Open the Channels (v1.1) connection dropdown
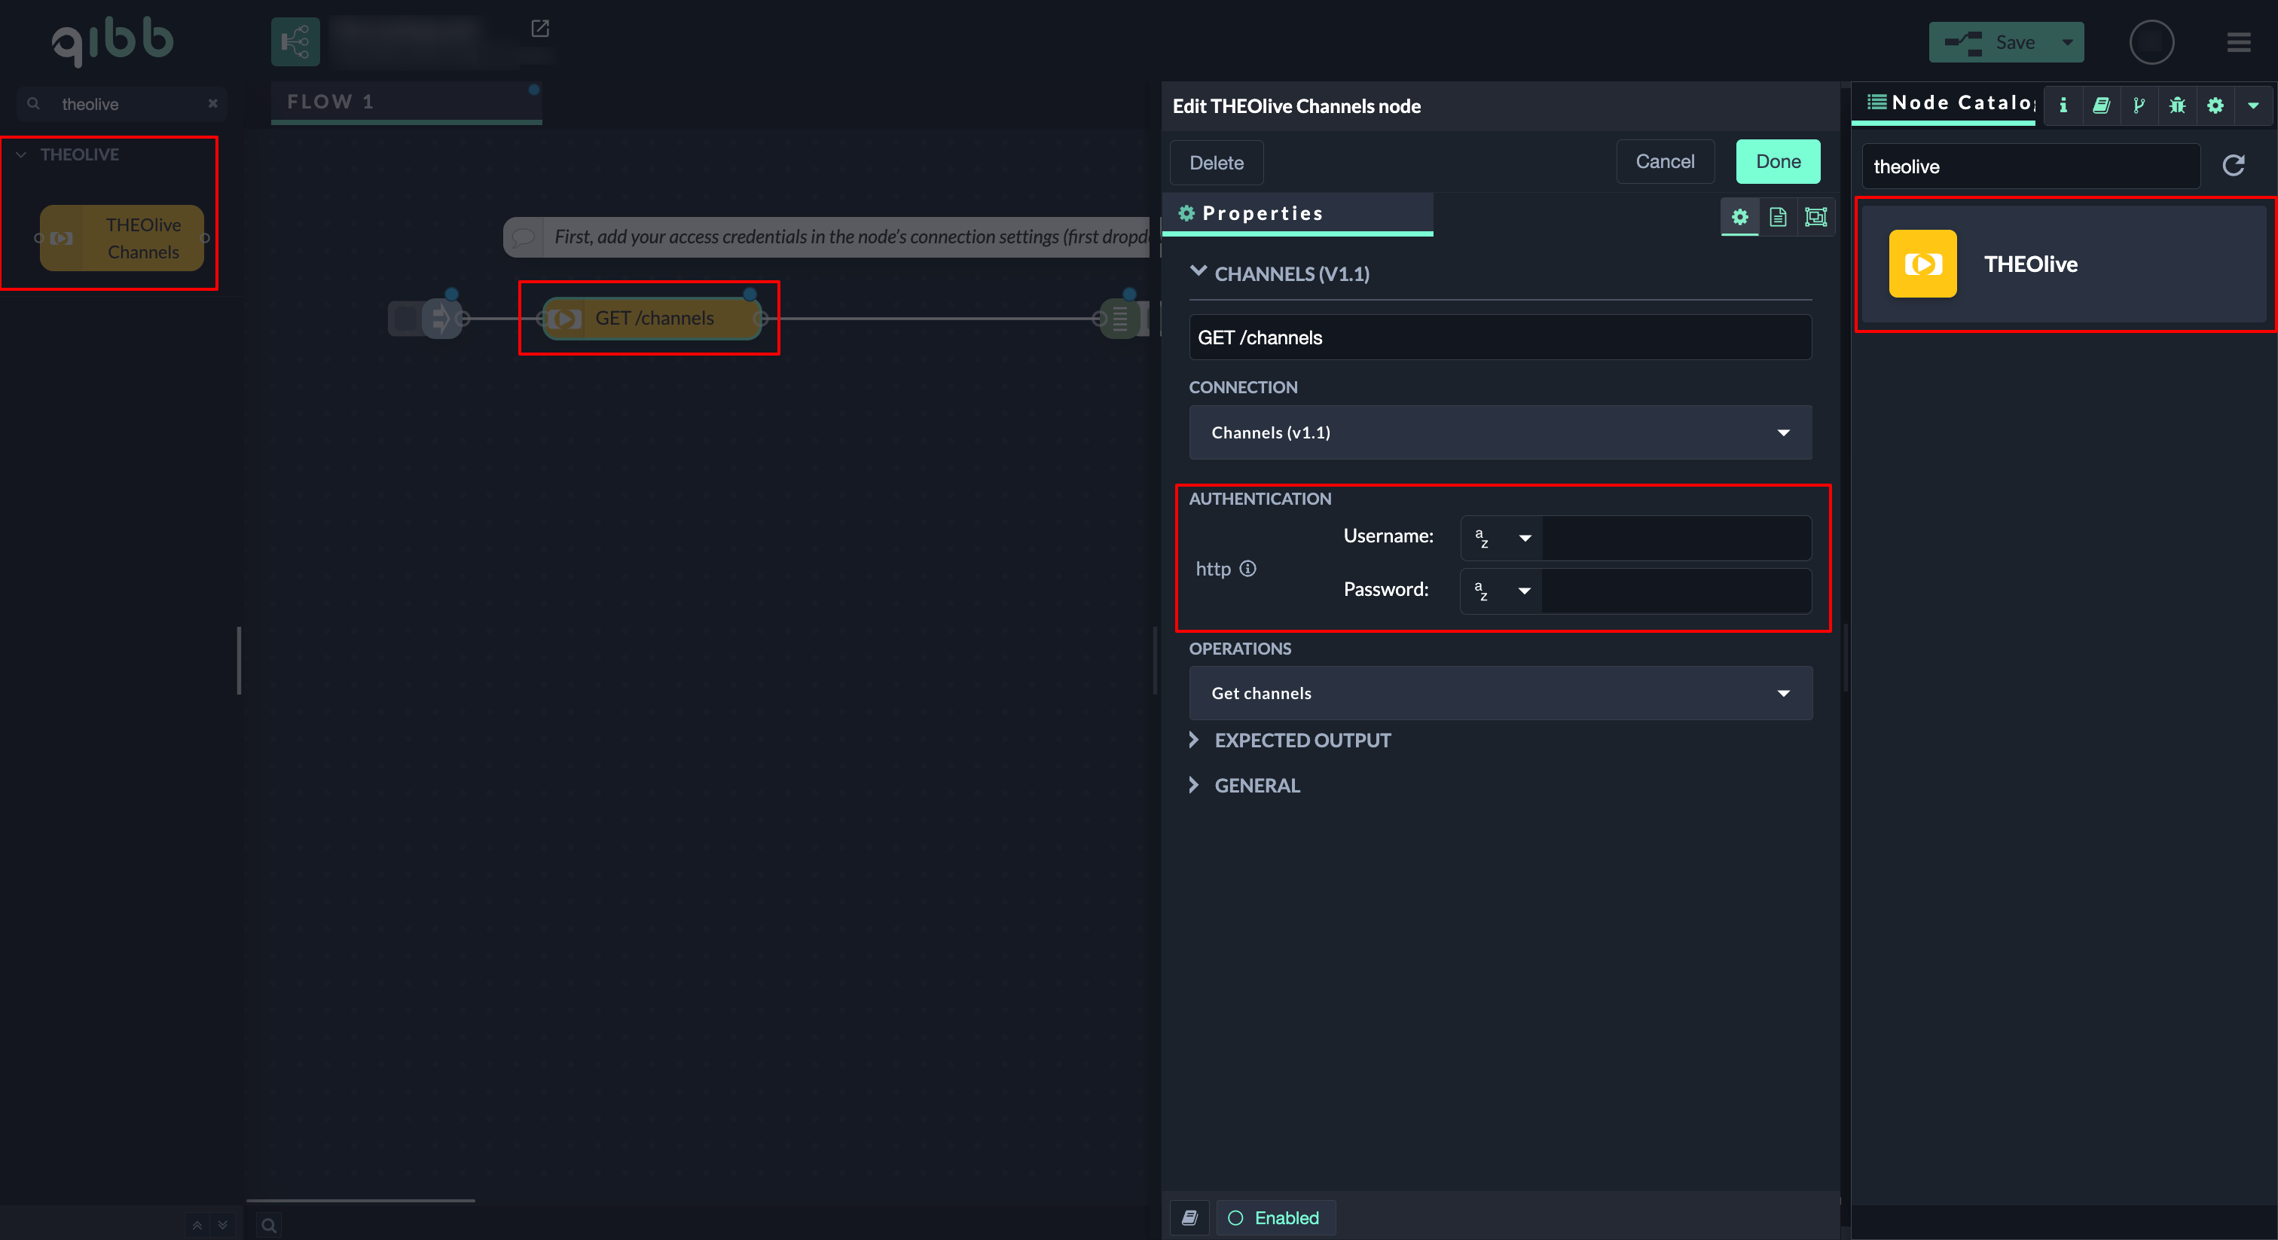The height and width of the screenshot is (1240, 2278). 1500,432
